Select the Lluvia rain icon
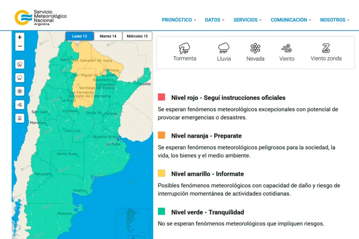The width and height of the screenshot is (359, 239). (224, 49)
